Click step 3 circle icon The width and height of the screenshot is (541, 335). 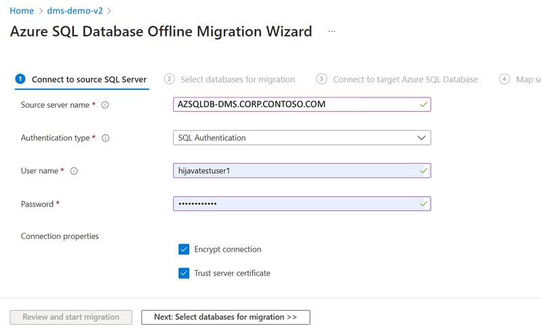tap(321, 79)
